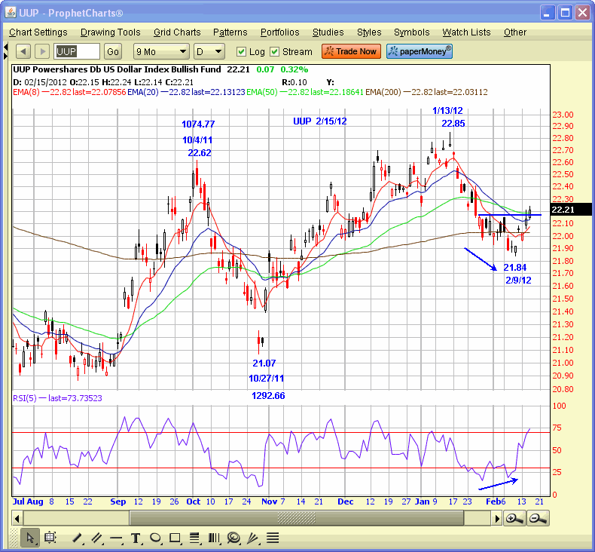This screenshot has width=595, height=552.
Task: Click the Trade Now button
Action: [351, 51]
